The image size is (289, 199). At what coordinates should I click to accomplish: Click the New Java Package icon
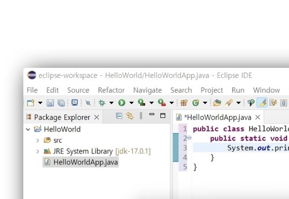184,103
